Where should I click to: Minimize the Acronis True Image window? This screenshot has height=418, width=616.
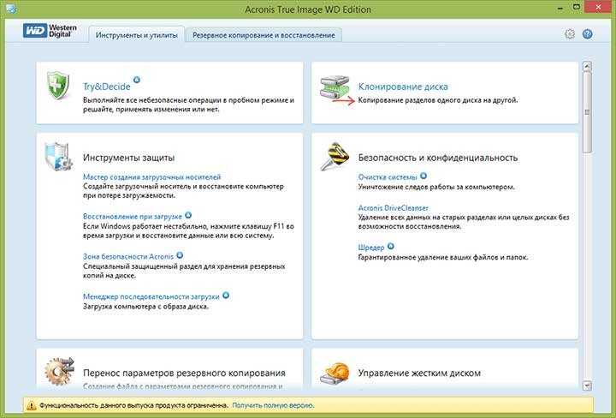click(560, 8)
